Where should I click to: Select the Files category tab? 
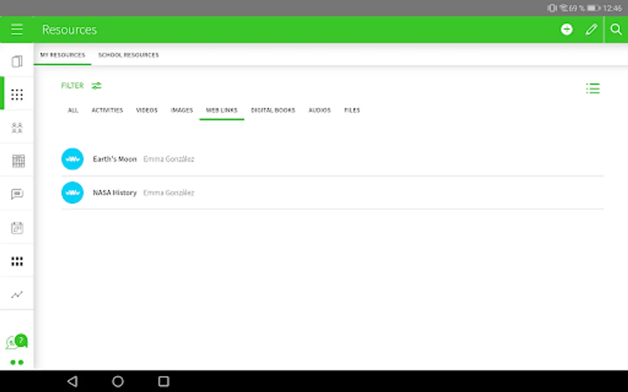pos(352,110)
